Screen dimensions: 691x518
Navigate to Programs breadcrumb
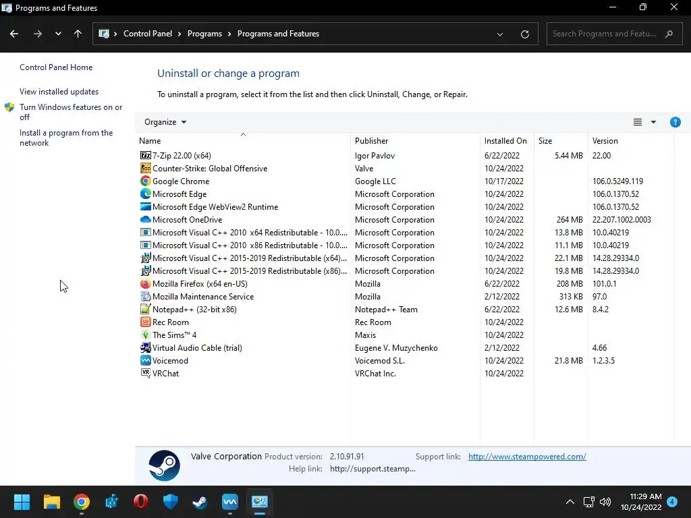coord(204,34)
